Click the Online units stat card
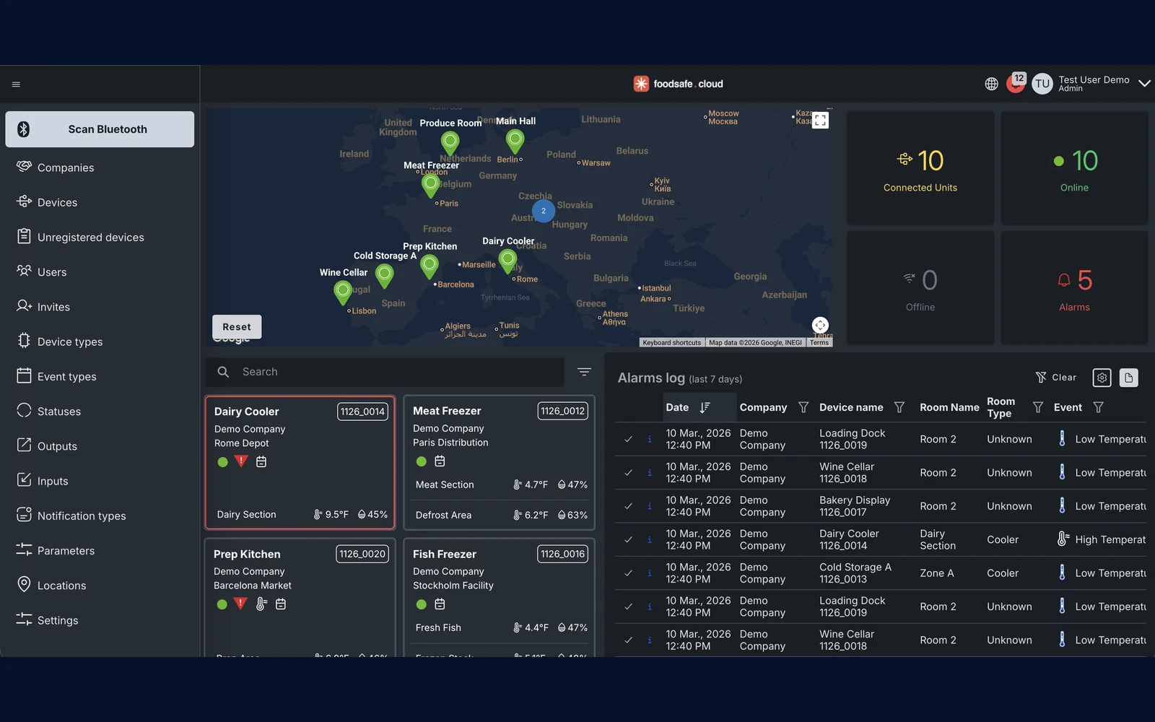Screen dimensions: 1155x722 pyautogui.click(x=1074, y=168)
